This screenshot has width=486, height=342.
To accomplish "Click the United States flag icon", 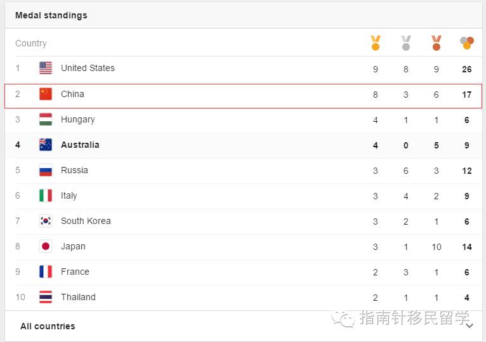I will [x=46, y=69].
